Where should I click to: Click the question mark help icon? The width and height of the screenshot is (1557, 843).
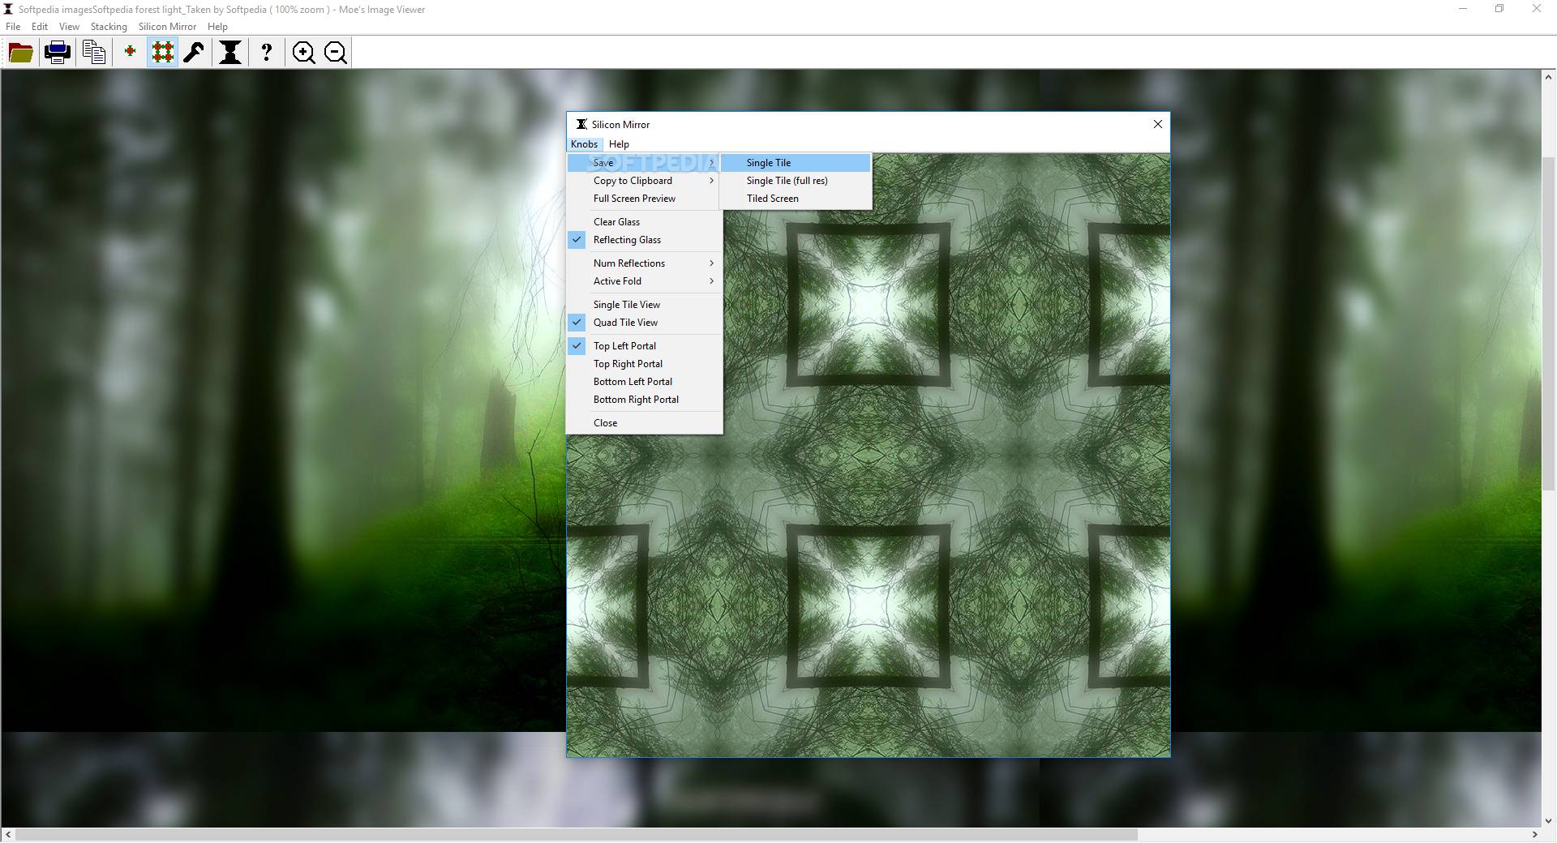tap(266, 53)
